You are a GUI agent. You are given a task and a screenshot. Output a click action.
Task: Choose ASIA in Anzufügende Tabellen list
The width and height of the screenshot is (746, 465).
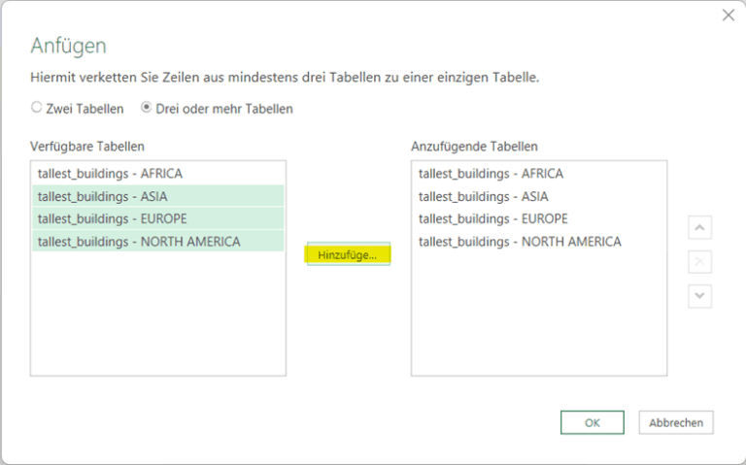tap(483, 196)
